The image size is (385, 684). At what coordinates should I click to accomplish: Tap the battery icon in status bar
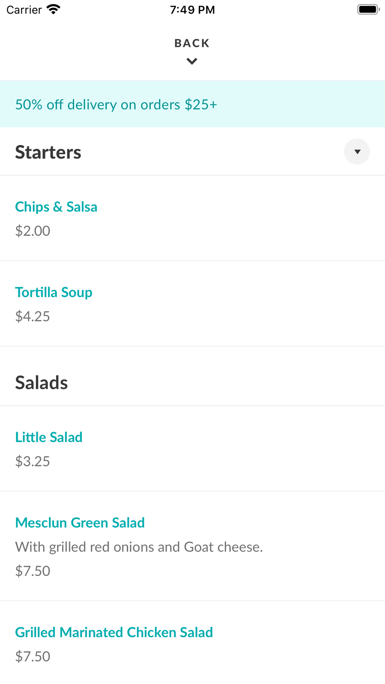coord(368,10)
